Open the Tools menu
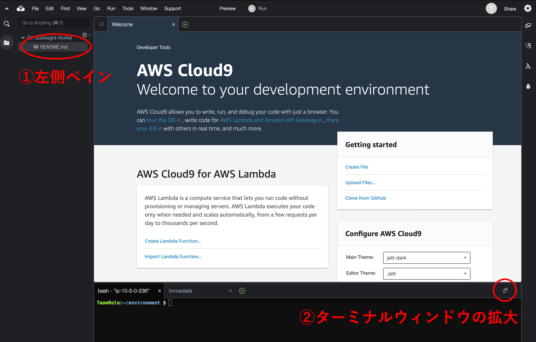536x342 pixels. tap(128, 9)
